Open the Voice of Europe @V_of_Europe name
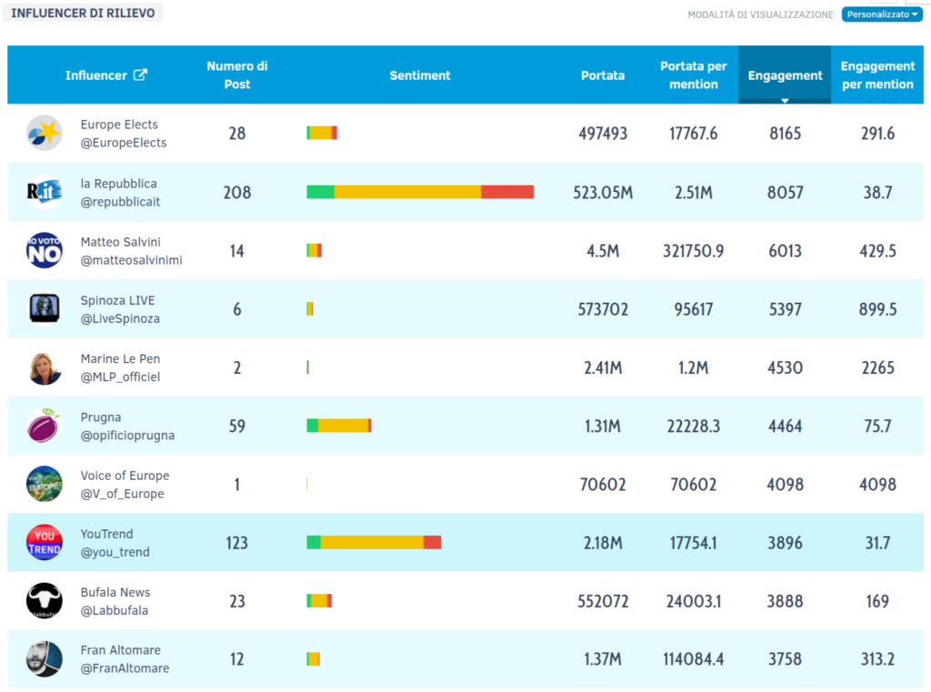931x692 pixels. point(125,485)
